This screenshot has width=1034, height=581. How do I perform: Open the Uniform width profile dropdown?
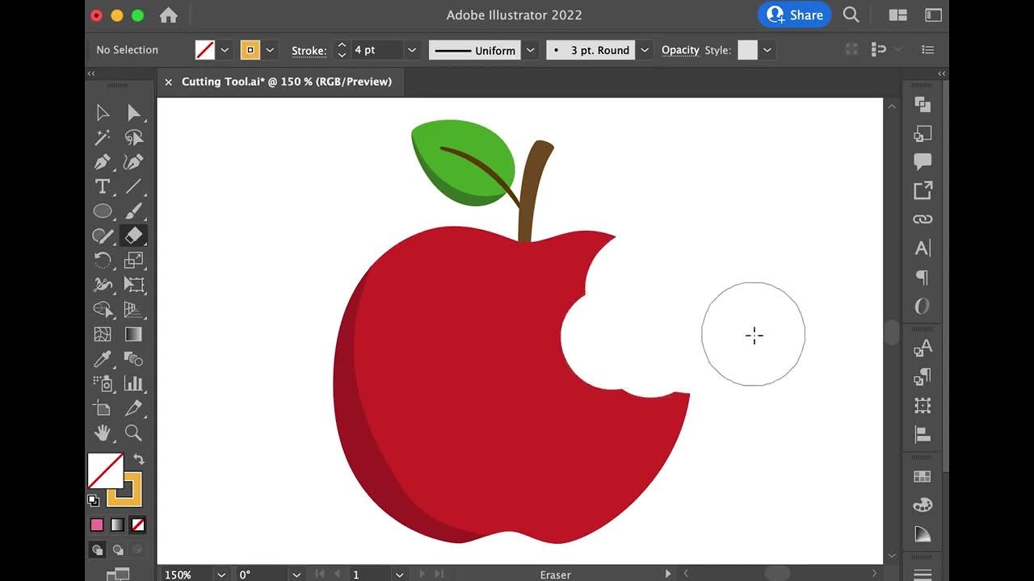coord(531,50)
